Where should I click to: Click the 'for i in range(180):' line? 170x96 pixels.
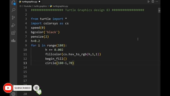click(x=49, y=45)
